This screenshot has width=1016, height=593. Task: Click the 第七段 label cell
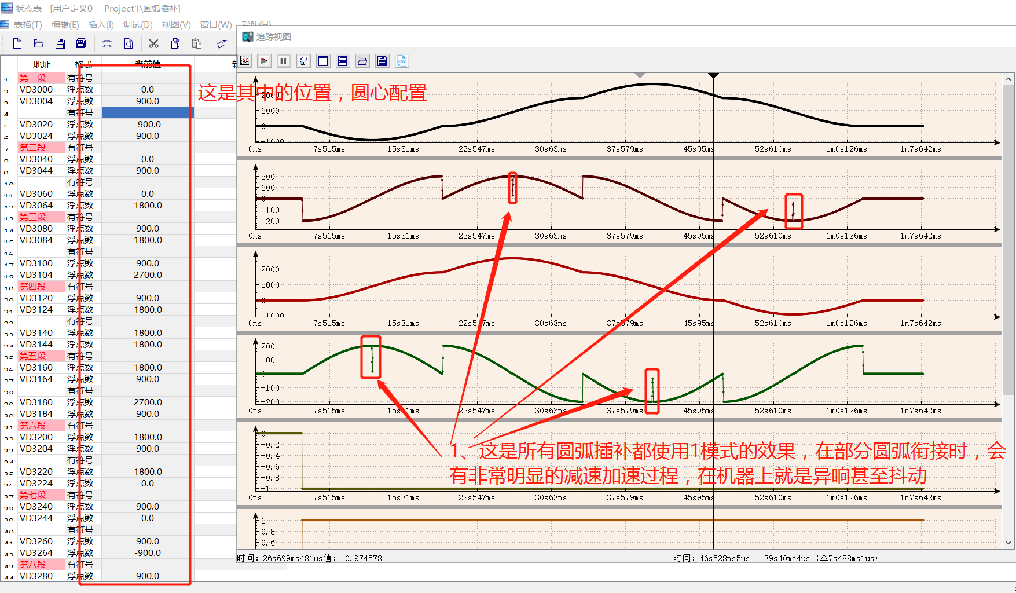(42, 495)
